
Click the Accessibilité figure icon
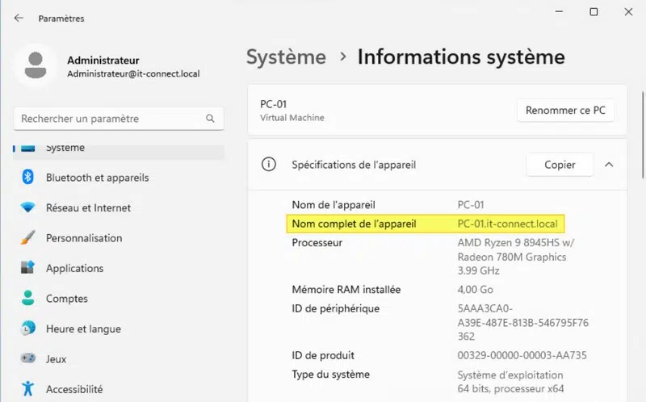[x=27, y=388]
